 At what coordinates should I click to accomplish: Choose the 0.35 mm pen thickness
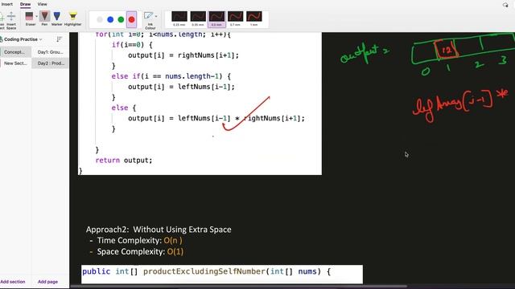point(198,18)
